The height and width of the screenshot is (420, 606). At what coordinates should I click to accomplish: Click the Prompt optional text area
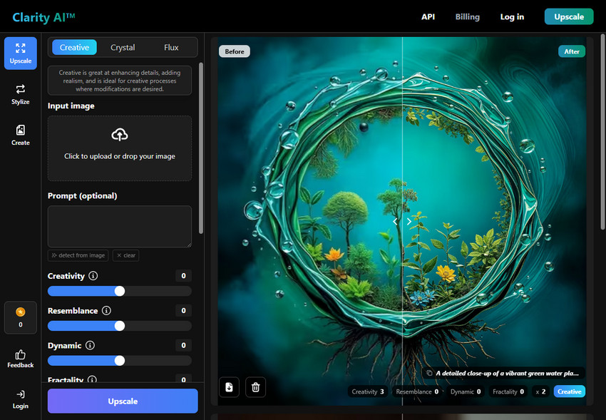pyautogui.click(x=120, y=227)
